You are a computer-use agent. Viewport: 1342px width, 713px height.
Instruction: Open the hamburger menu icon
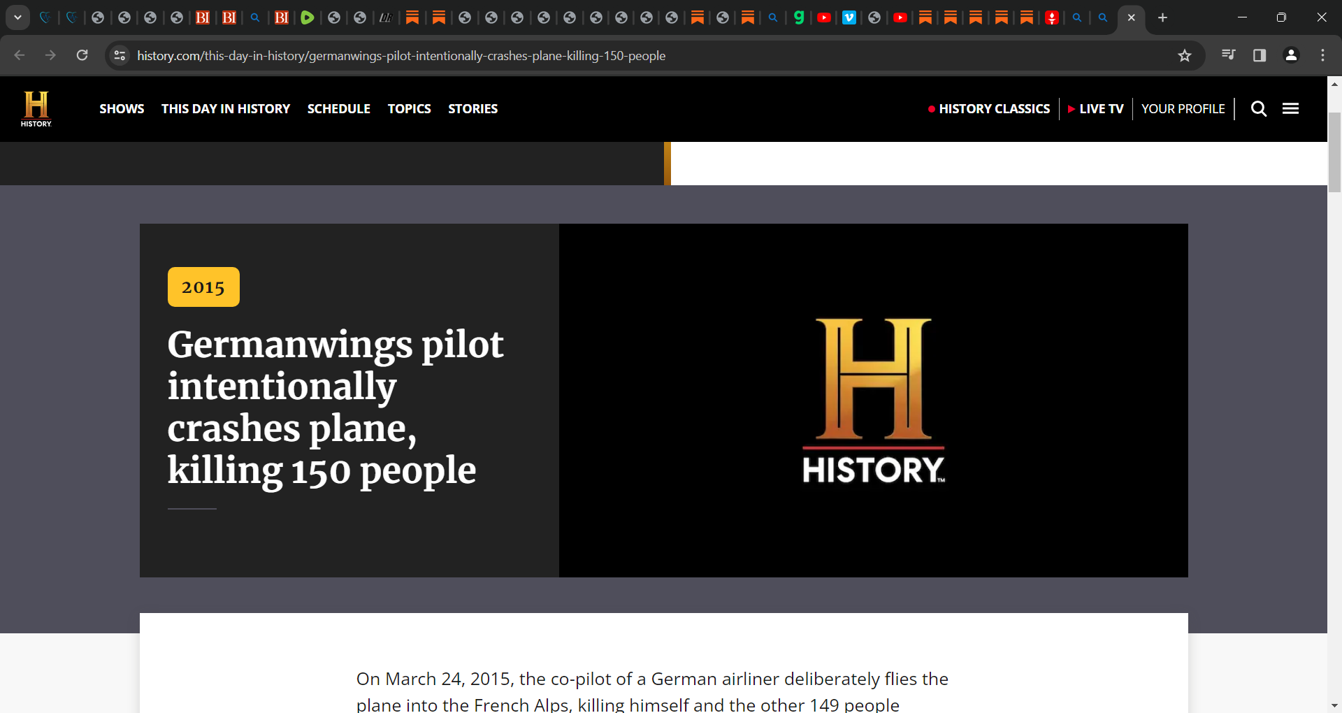coord(1290,108)
